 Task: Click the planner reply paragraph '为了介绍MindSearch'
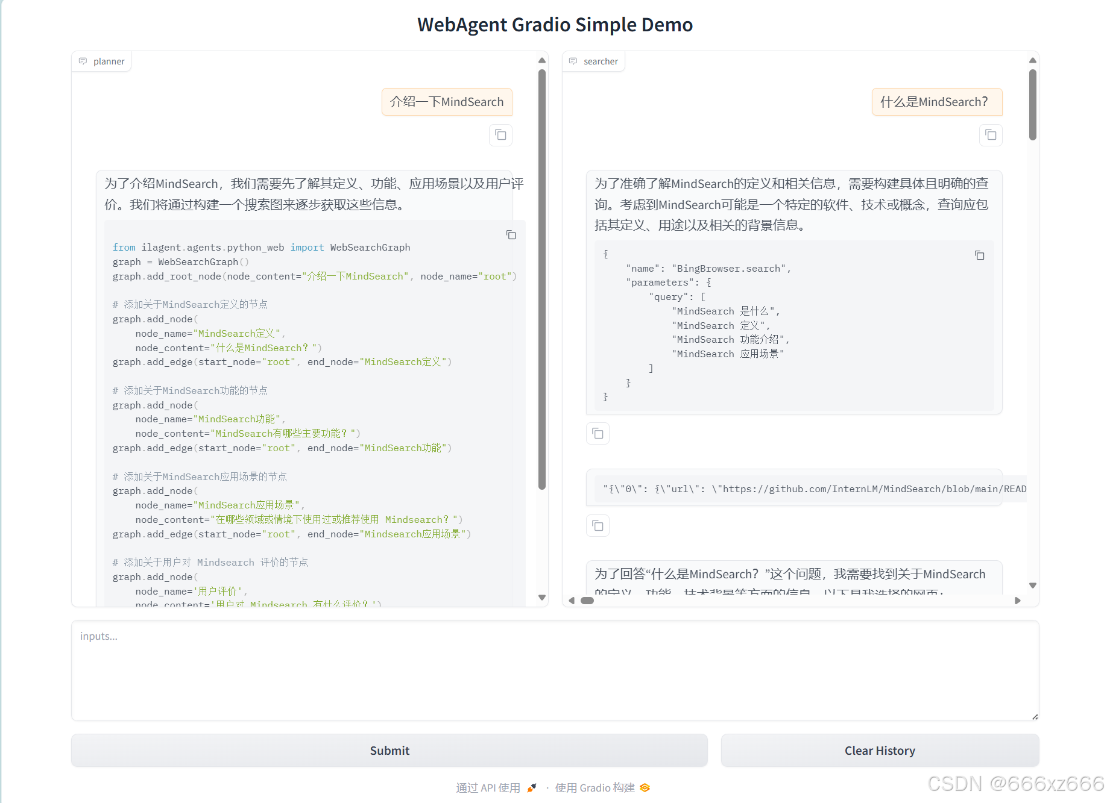tap(314, 194)
